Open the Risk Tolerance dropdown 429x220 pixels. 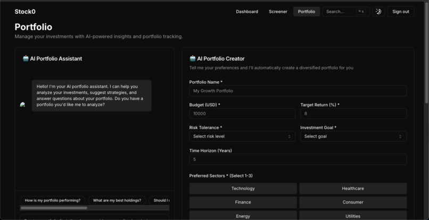(x=242, y=137)
